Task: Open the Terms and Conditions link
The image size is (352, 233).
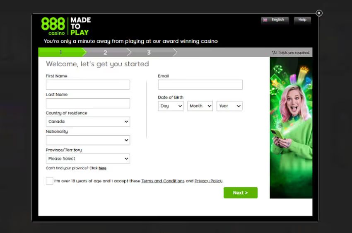Action: (x=163, y=181)
